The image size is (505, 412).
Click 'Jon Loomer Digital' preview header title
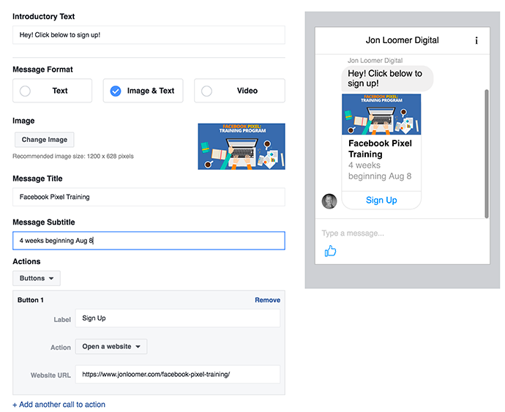[402, 40]
